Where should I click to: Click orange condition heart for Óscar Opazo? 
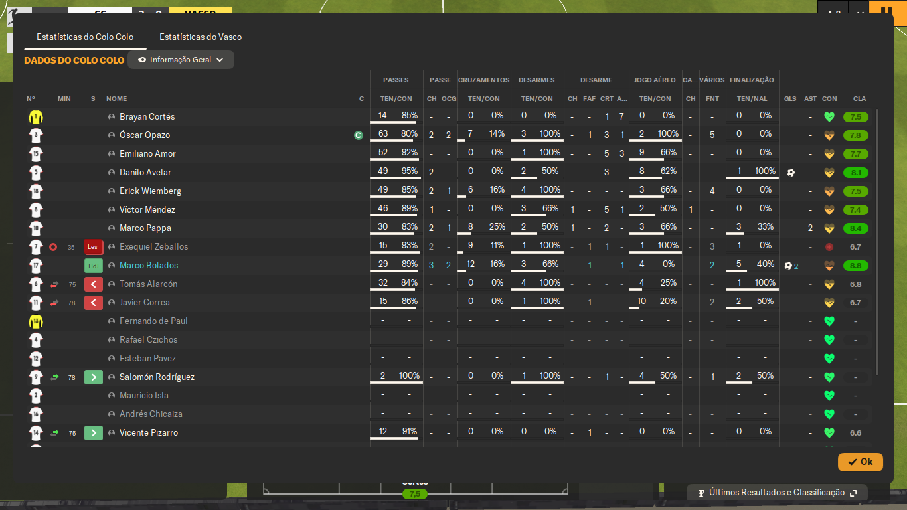[829, 135]
